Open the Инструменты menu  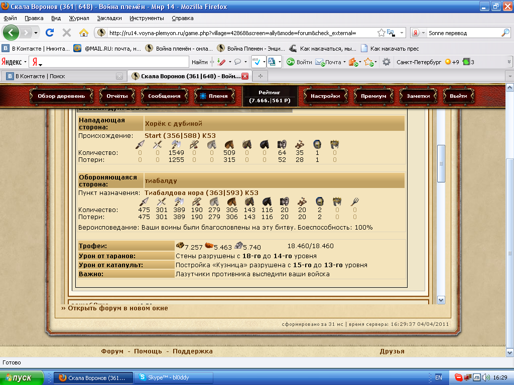tap(147, 18)
